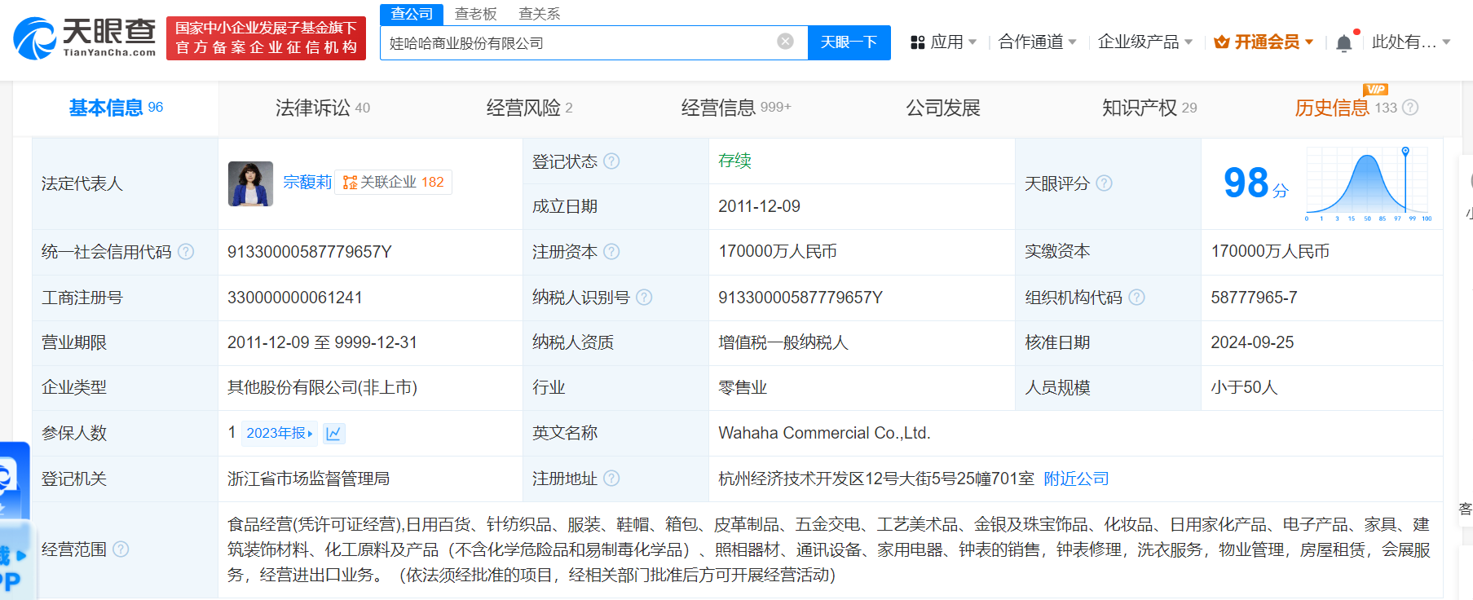1473x600 pixels.
Task: Expand the 此处有… account dropdown
Action: pyautogui.click(x=1446, y=42)
